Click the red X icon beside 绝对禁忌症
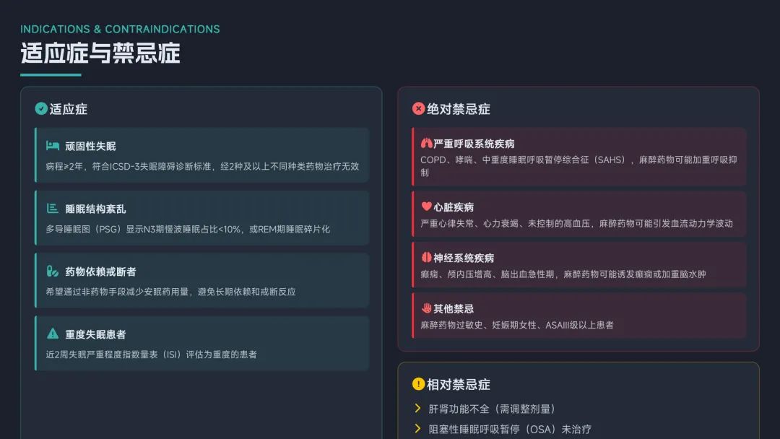Viewport: 780px width, 439px height. (x=418, y=109)
